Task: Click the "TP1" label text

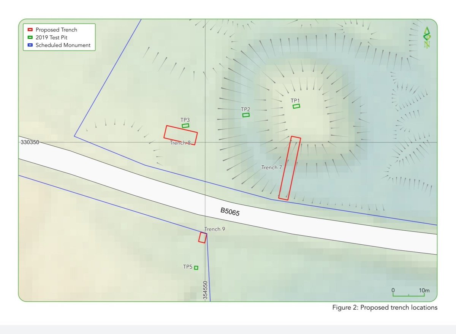Action: click(296, 100)
